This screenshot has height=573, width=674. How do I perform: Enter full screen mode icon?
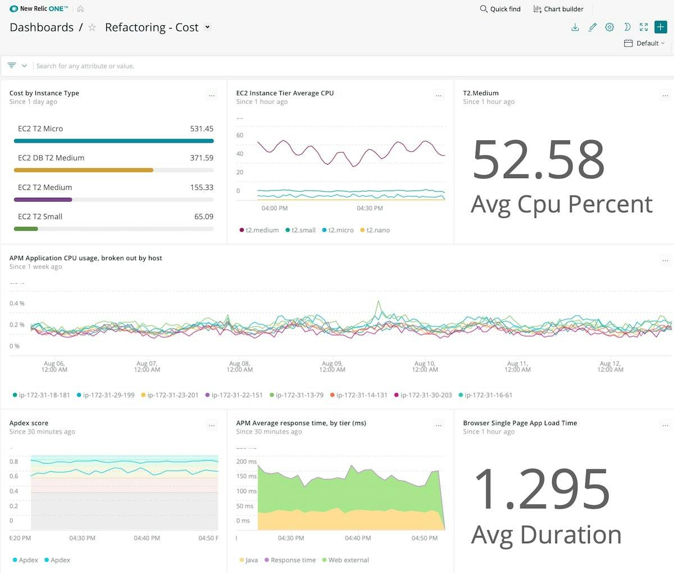644,27
